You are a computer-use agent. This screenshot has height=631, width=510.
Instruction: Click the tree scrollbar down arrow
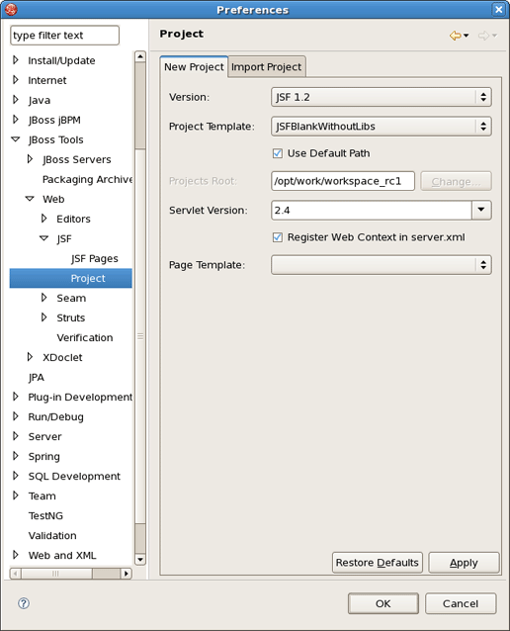tap(140, 560)
